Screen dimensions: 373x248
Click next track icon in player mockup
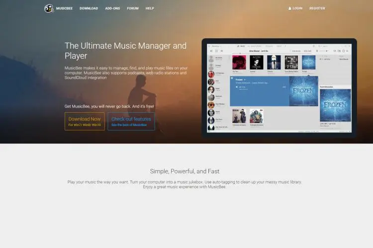click(x=222, y=51)
